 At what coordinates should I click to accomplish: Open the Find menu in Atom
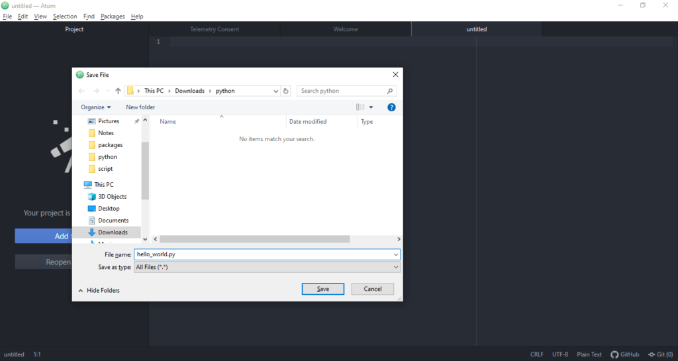(x=89, y=17)
